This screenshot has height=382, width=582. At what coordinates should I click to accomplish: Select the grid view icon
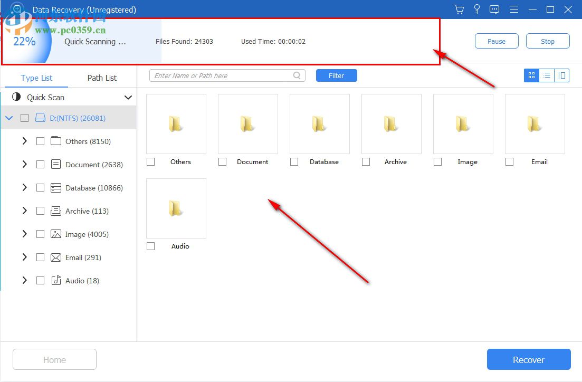531,75
